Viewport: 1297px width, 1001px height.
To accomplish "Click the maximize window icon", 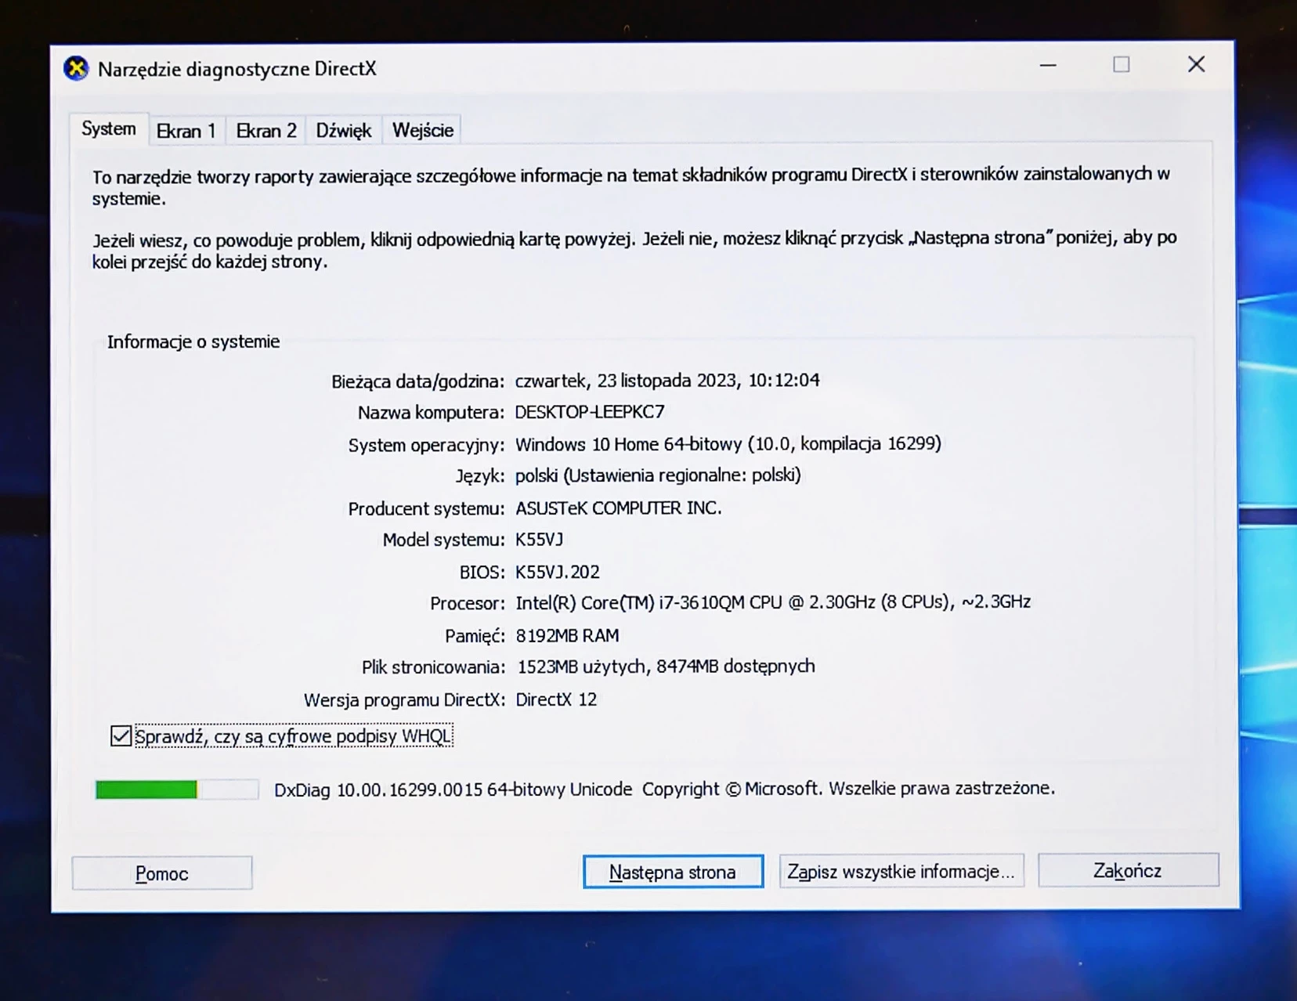I will point(1122,65).
